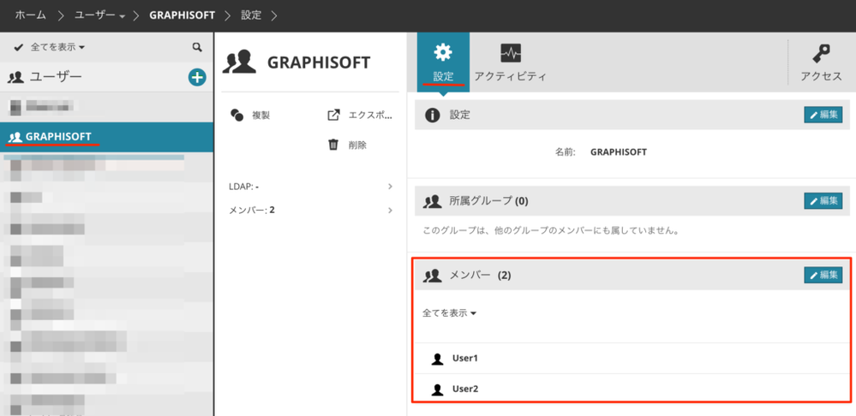
Task: Click the 名前 value GRAPHISOFT
Action: tap(619, 152)
